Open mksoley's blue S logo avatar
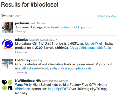The image size is (117, 95). click(x=7, y=44)
